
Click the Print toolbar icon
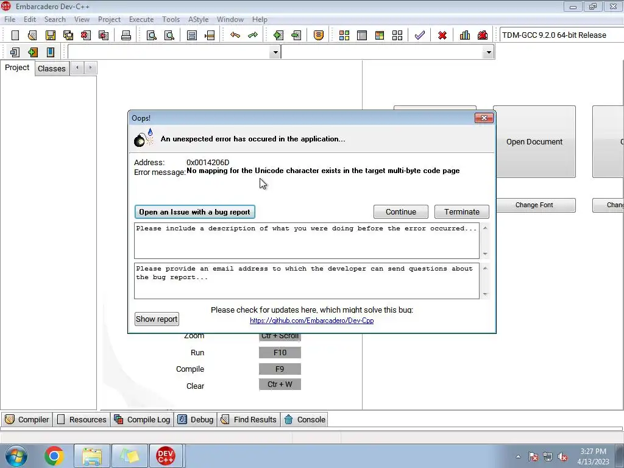point(126,35)
